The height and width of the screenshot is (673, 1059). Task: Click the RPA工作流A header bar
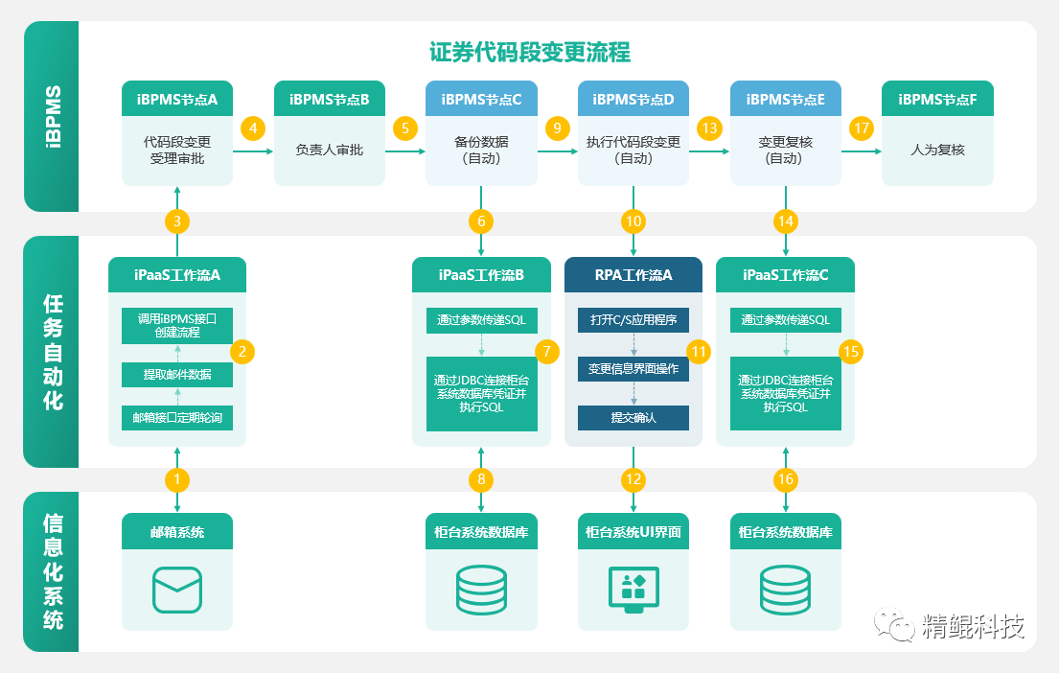pyautogui.click(x=633, y=274)
